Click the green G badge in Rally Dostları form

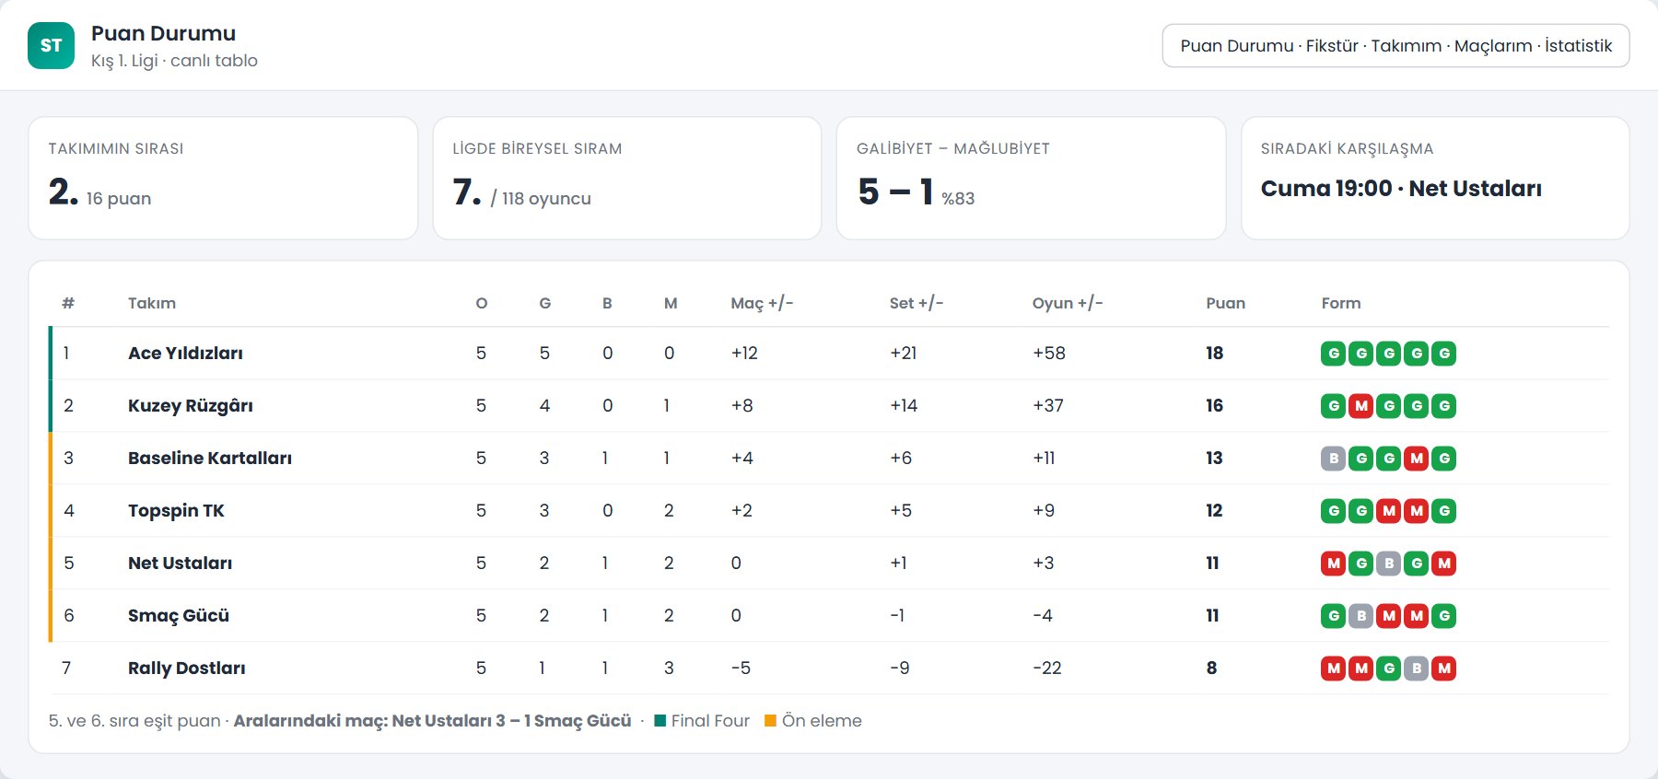[x=1388, y=668]
